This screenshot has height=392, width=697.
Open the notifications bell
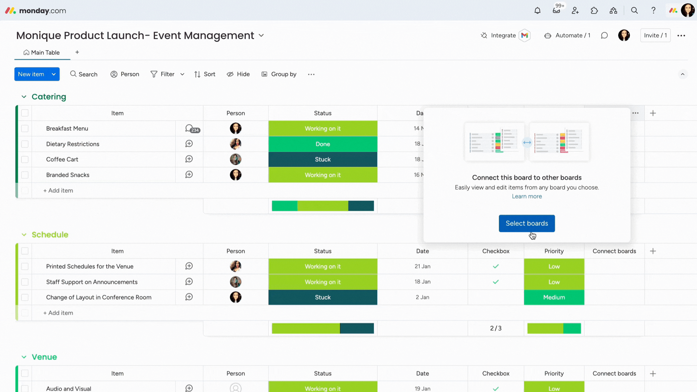click(537, 11)
